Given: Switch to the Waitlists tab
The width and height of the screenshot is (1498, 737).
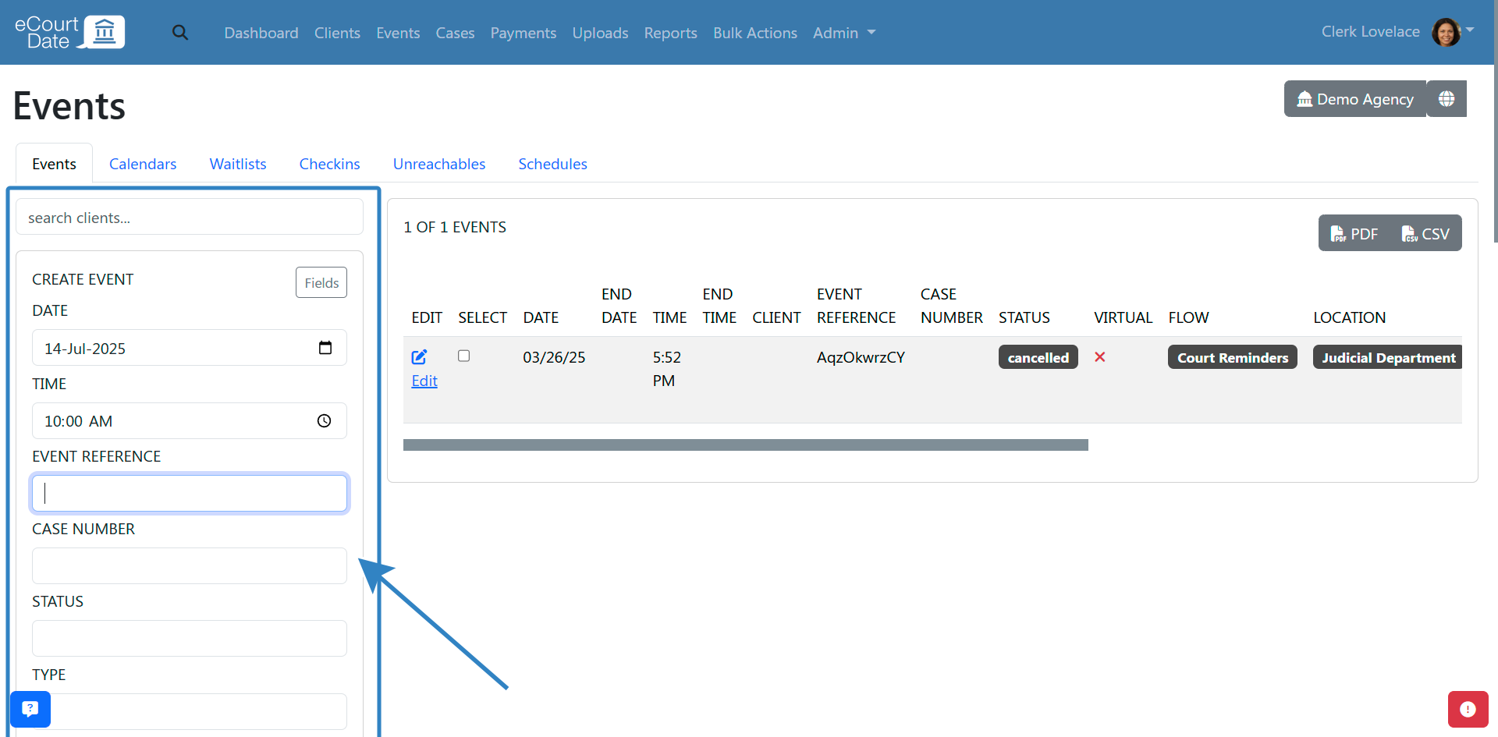Looking at the screenshot, I should 238,164.
